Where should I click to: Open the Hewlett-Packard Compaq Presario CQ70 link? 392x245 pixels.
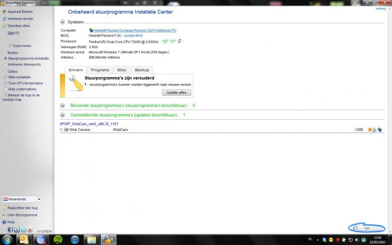click(x=135, y=30)
